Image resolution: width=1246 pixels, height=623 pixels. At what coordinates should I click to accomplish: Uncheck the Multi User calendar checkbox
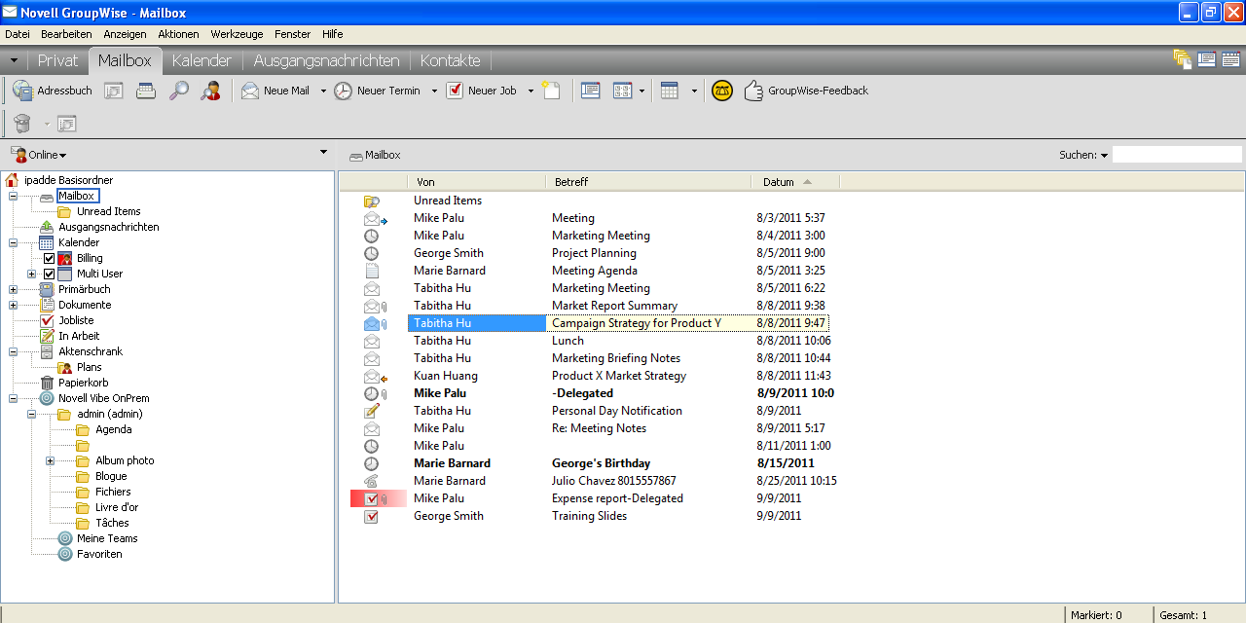[50, 274]
